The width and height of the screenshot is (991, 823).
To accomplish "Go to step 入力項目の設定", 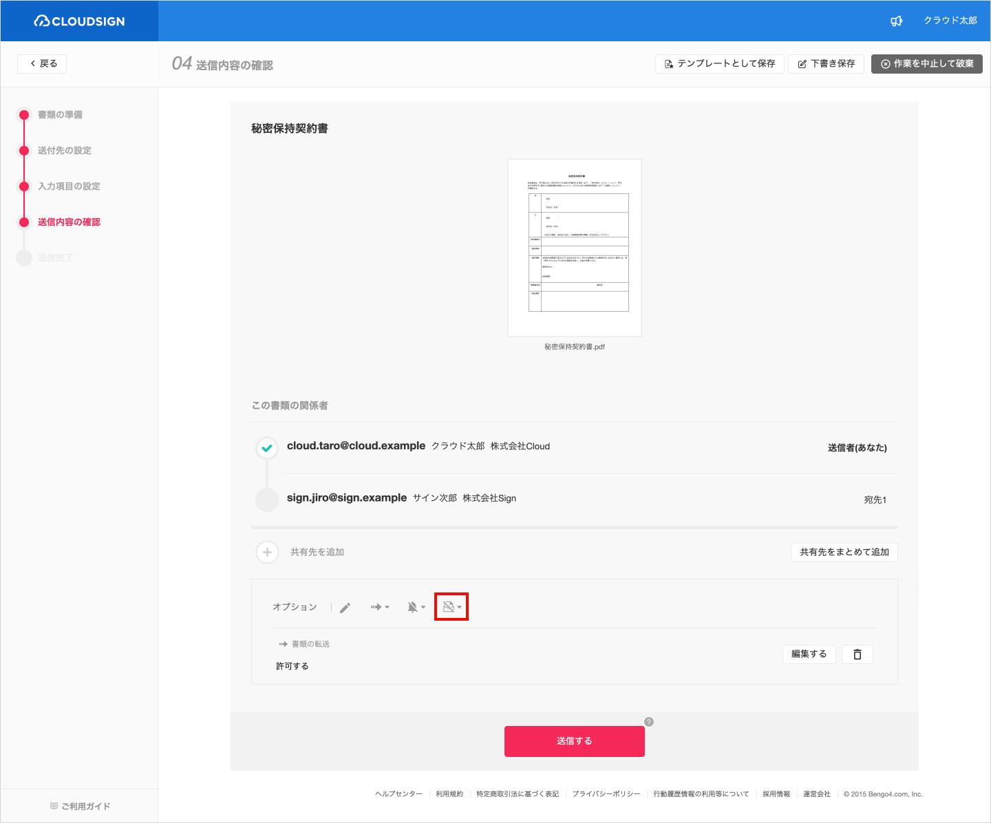I will click(x=69, y=186).
